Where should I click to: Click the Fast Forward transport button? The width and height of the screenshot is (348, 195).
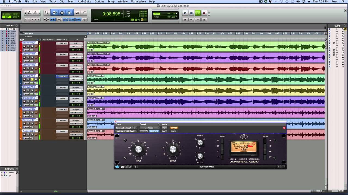click(x=198, y=19)
